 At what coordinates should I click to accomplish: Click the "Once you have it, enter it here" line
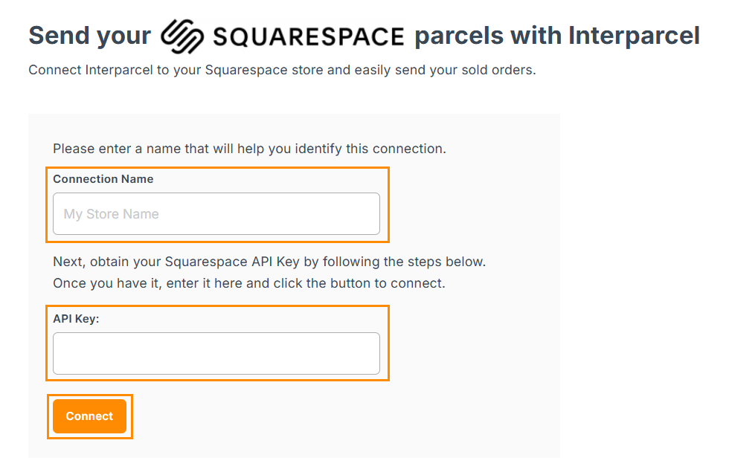149,284
